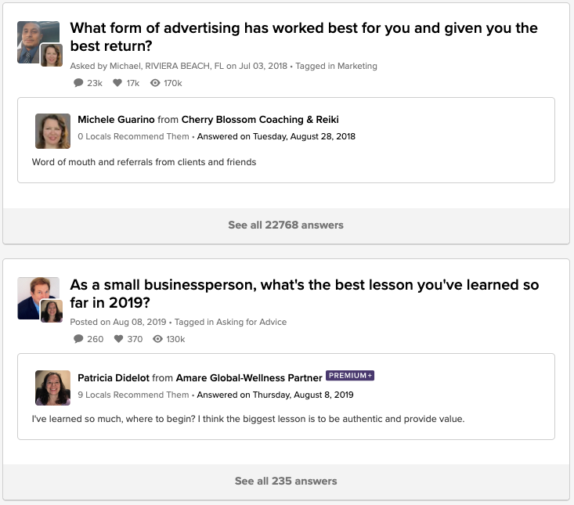The width and height of the screenshot is (574, 505).
Task: Open Michele Guarino's avatar photo
Action: pyautogui.click(x=52, y=131)
